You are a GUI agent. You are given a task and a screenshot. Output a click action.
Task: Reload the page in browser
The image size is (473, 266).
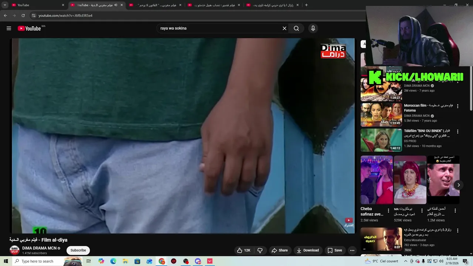[23, 16]
